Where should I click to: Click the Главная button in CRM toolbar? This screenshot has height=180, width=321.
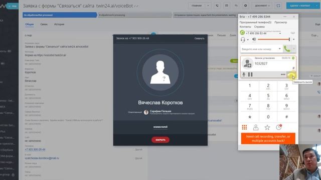(x=197, y=5)
